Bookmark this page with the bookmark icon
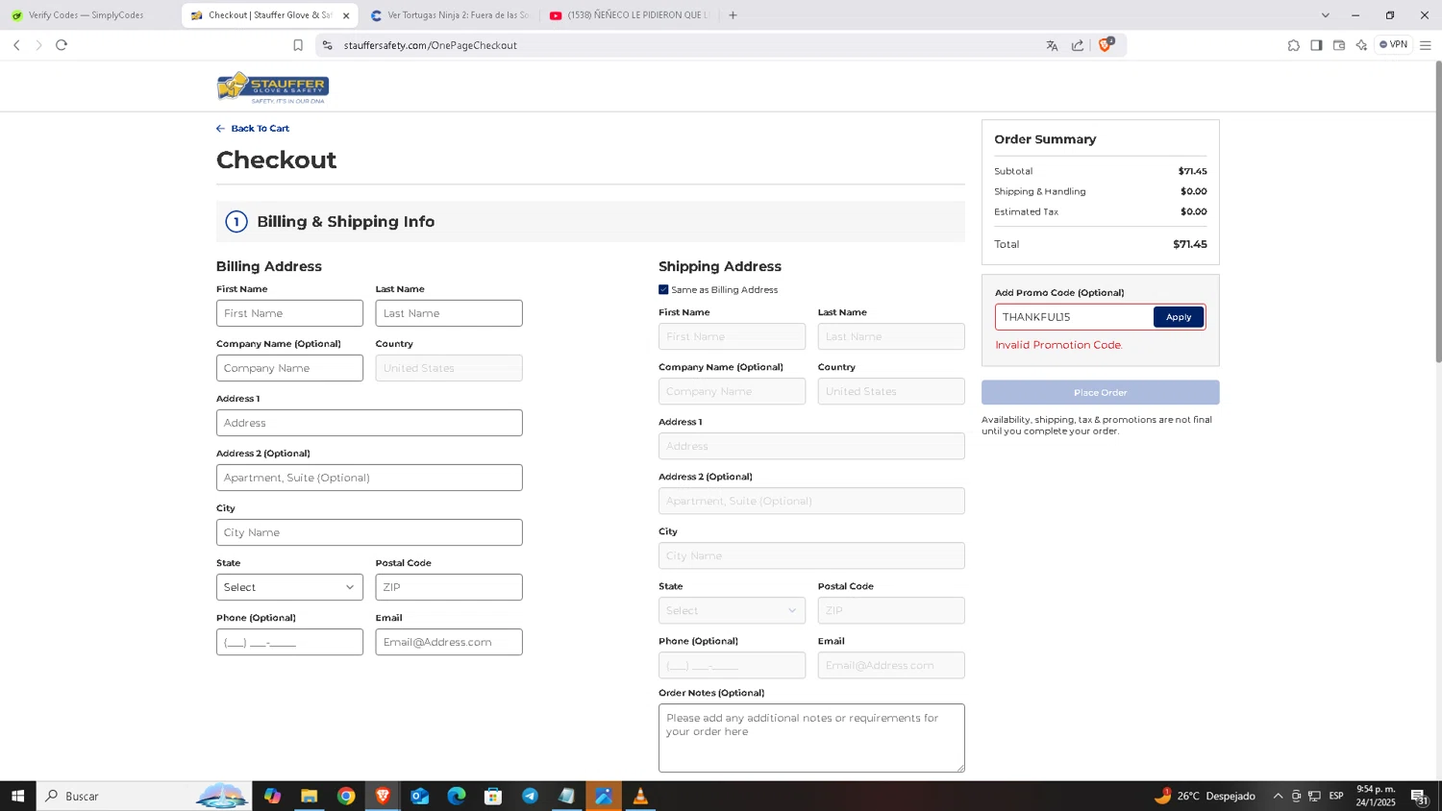Image resolution: width=1442 pixels, height=811 pixels. (298, 45)
